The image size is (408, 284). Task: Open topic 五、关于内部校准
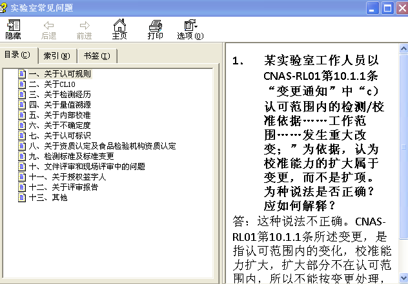coord(59,115)
